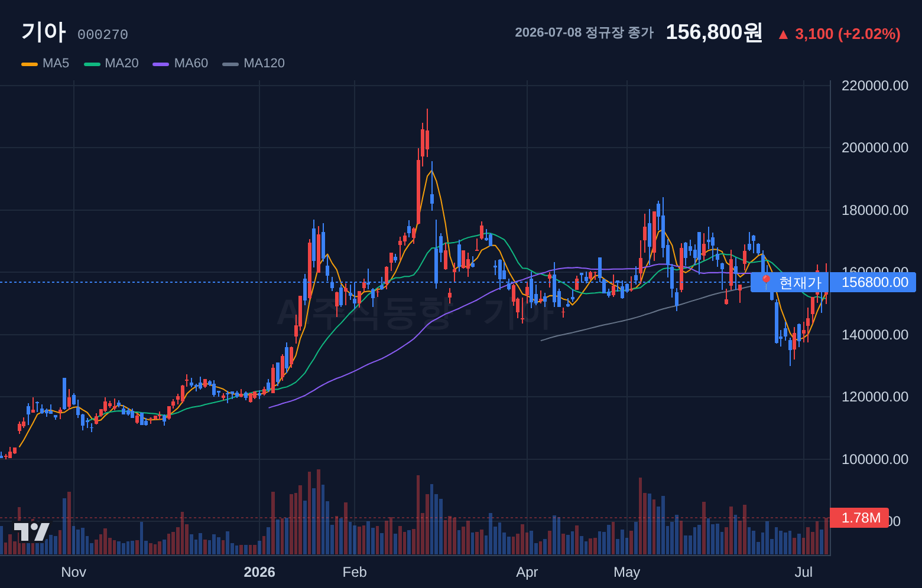Click the Jul label on time axis
Image resolution: width=922 pixels, height=588 pixels.
pyautogui.click(x=803, y=572)
